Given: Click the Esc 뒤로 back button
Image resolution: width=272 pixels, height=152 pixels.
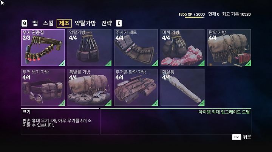Looking at the screenshot, I should (x=241, y=137).
